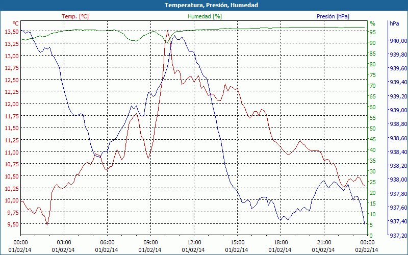Click pressure axis value "938,60"
This screenshot has height=255, width=408.
tap(398, 138)
